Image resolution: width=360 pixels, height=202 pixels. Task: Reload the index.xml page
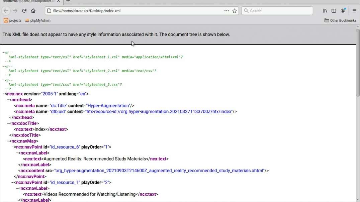pos(24,10)
